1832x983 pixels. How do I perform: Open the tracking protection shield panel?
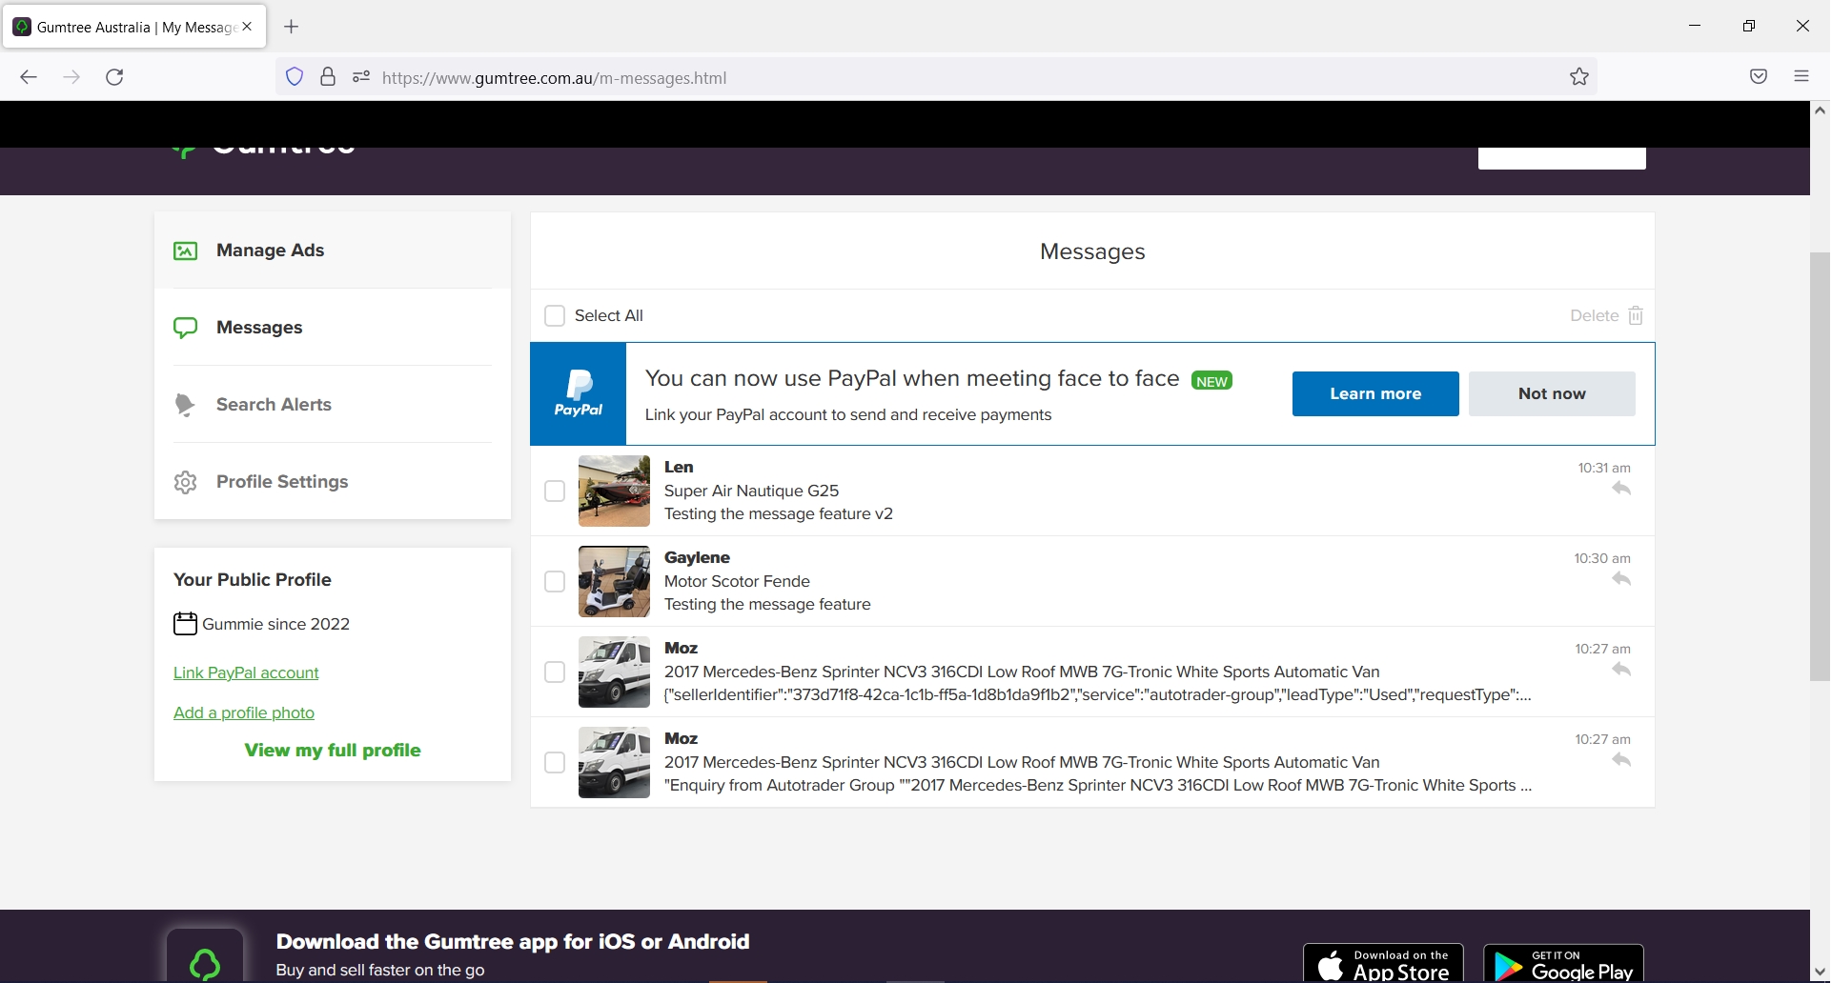click(x=294, y=77)
